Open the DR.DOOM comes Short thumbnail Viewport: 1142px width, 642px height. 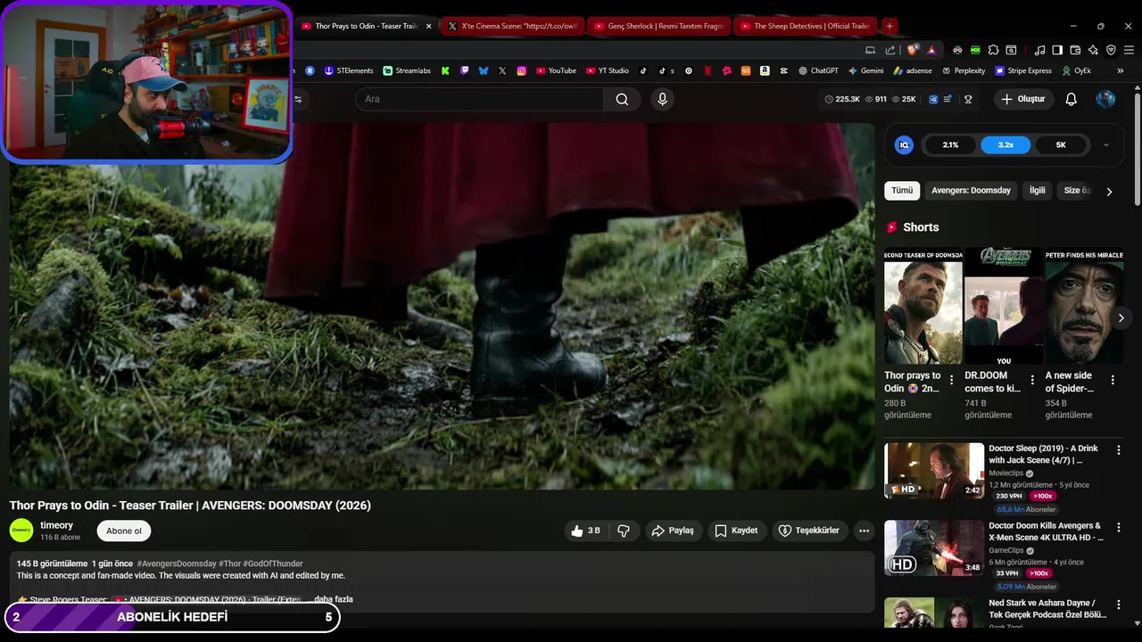coord(1004,307)
